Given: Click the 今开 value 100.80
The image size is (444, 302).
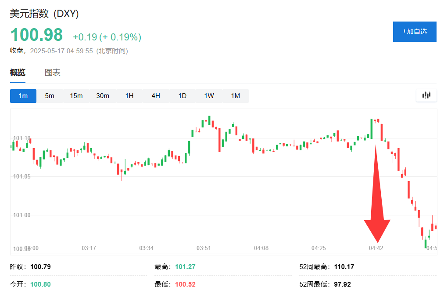Looking at the screenshot, I should (x=40, y=284).
